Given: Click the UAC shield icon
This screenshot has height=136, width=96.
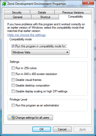Looking at the screenshot, I should (x=13, y=118).
